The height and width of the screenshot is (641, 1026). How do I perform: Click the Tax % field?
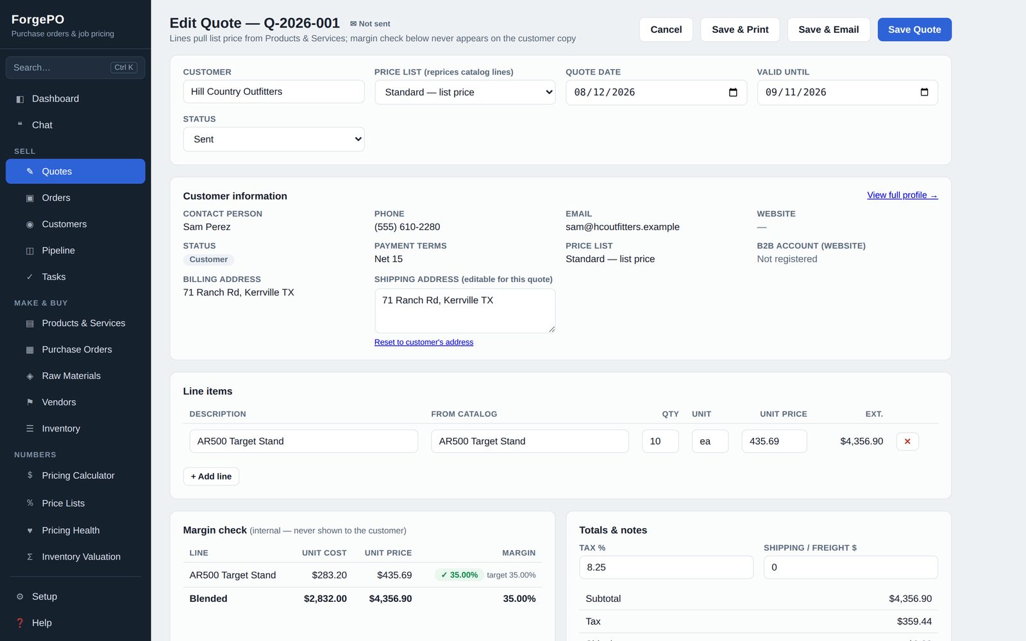click(x=666, y=567)
